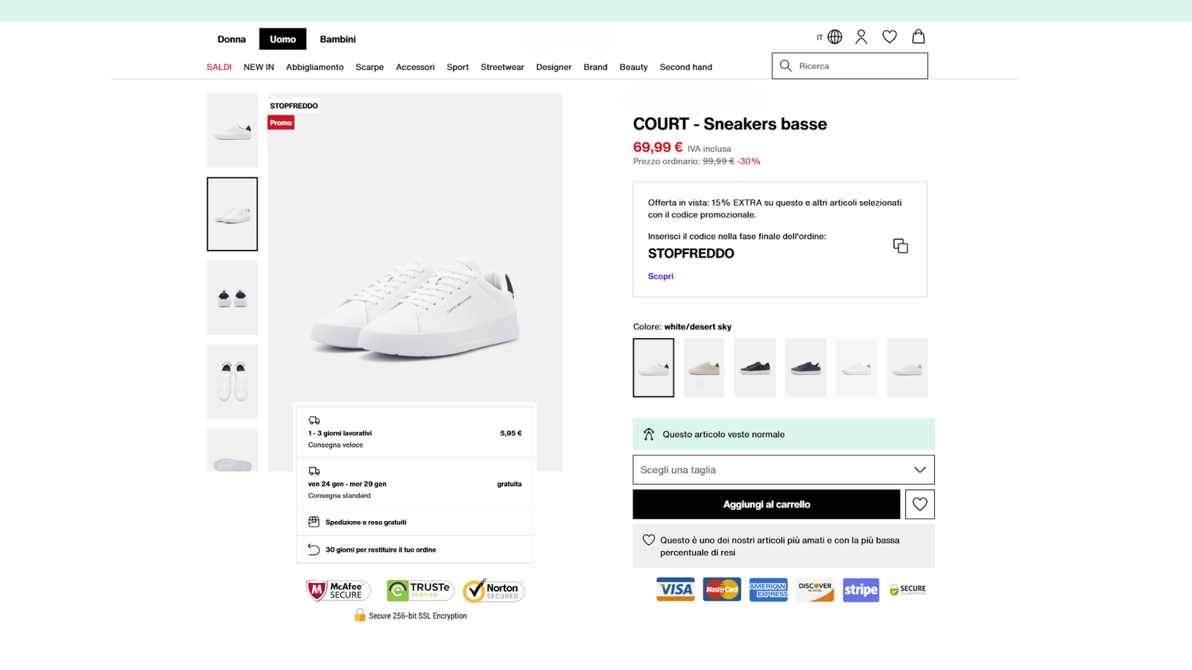Open the shopping bag icon

[919, 36]
